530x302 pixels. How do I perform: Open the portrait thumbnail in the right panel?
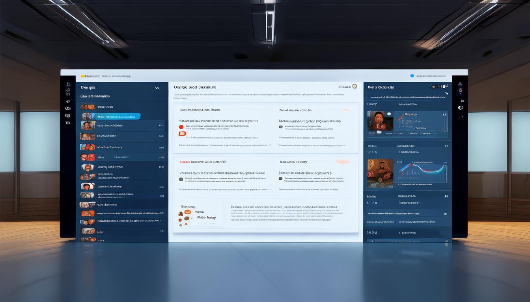point(380,121)
